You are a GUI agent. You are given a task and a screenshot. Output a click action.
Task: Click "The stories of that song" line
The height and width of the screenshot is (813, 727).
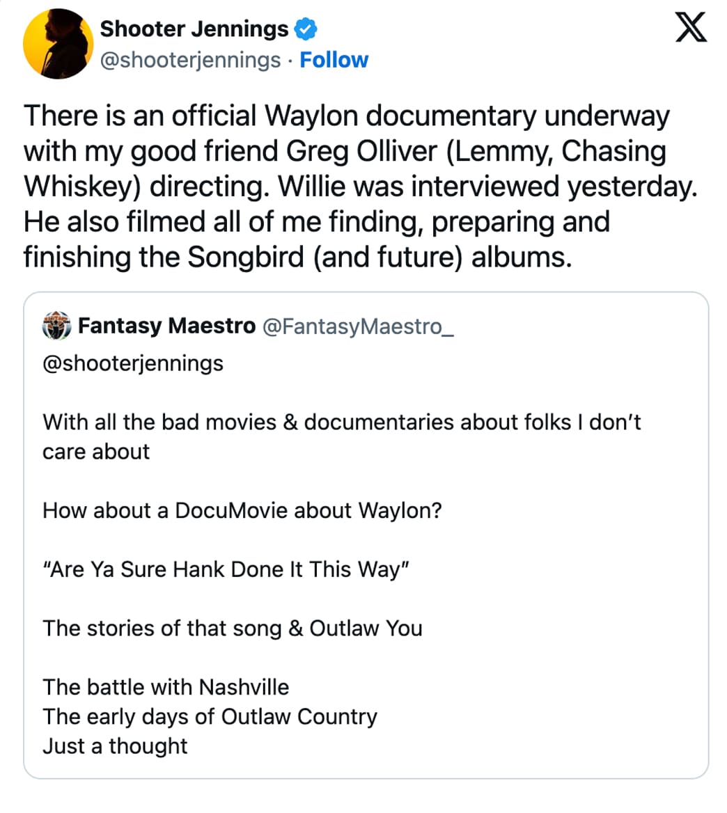232,628
